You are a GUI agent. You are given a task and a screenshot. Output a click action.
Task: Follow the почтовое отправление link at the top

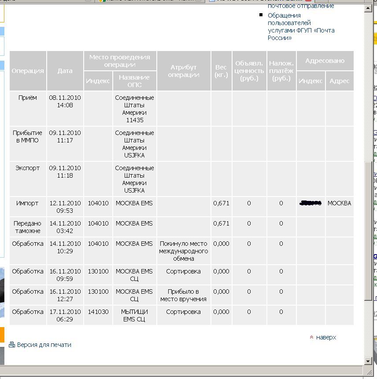coord(301,6)
